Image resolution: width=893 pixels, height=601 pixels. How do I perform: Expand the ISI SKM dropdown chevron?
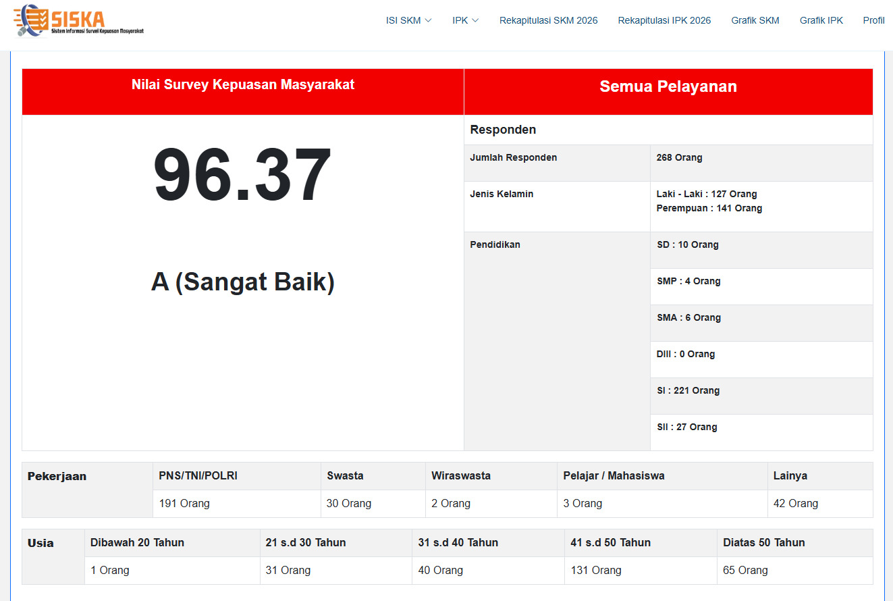428,20
